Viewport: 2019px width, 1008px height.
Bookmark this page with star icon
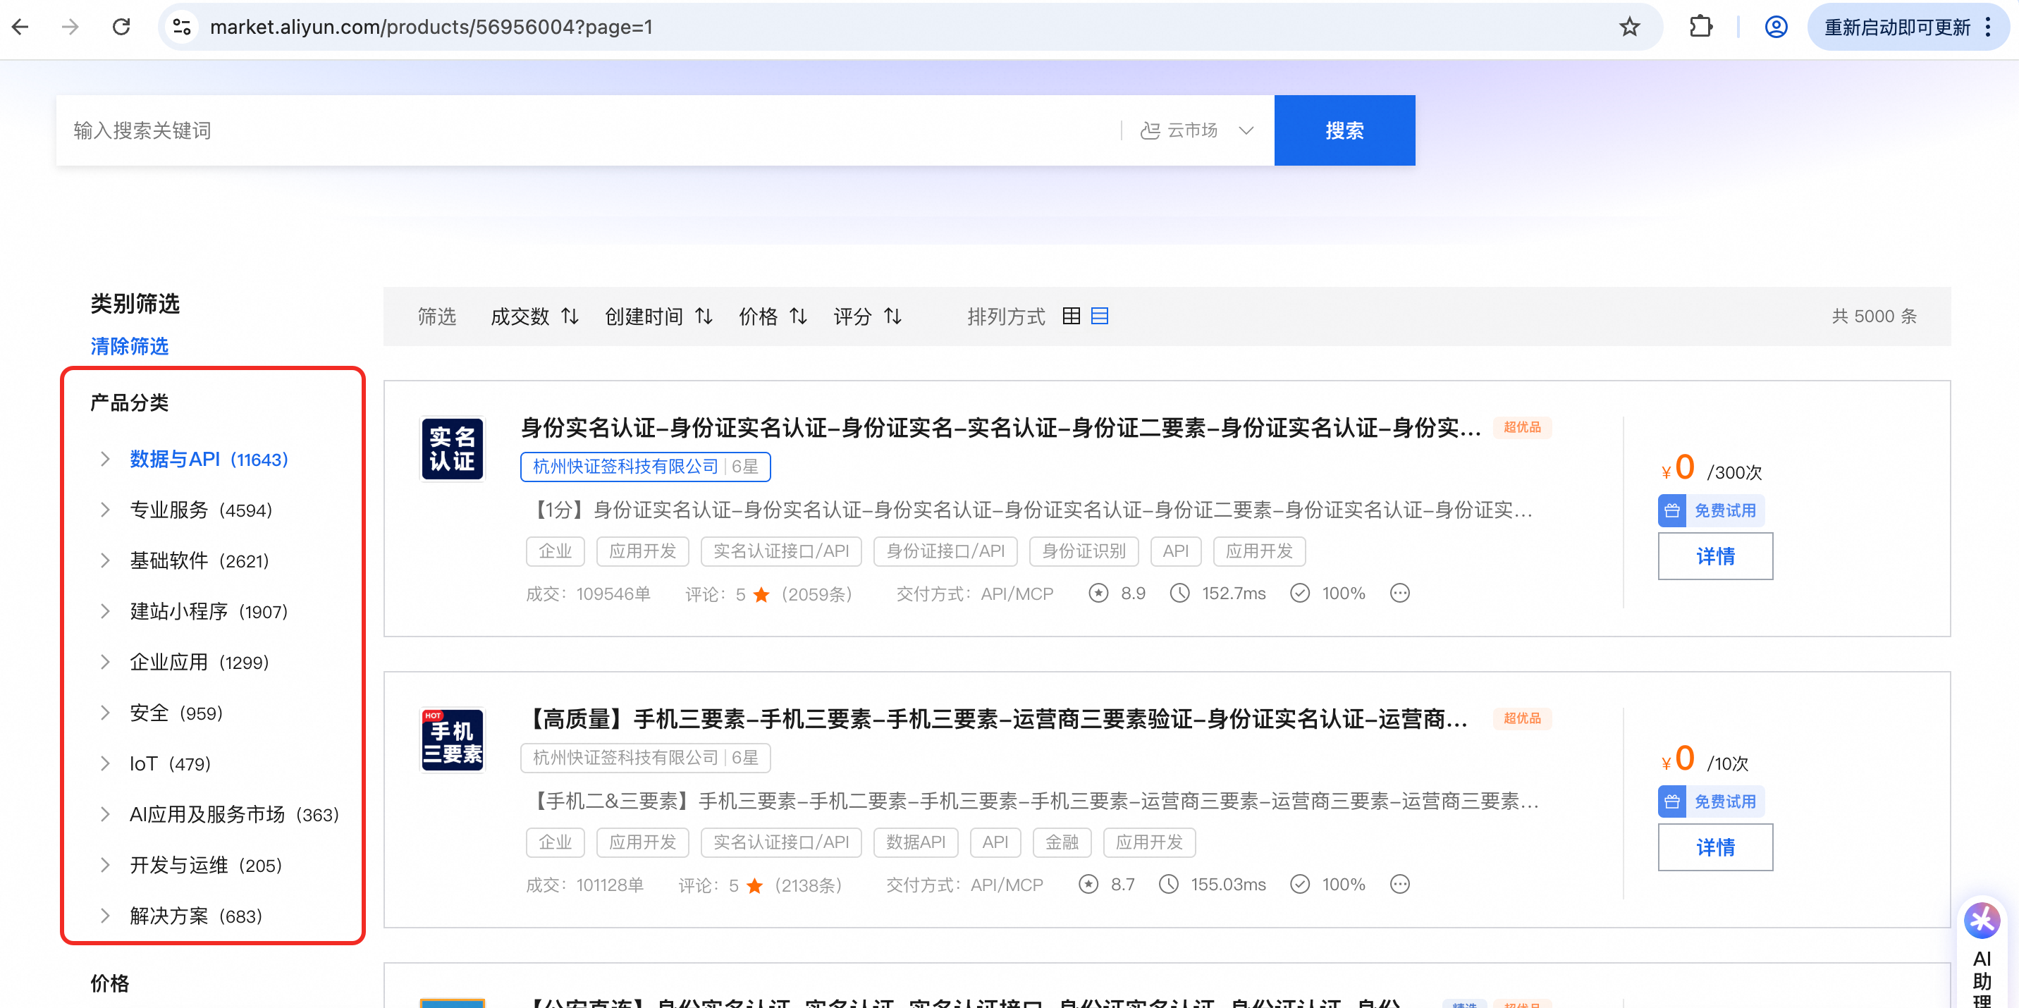click(1629, 27)
